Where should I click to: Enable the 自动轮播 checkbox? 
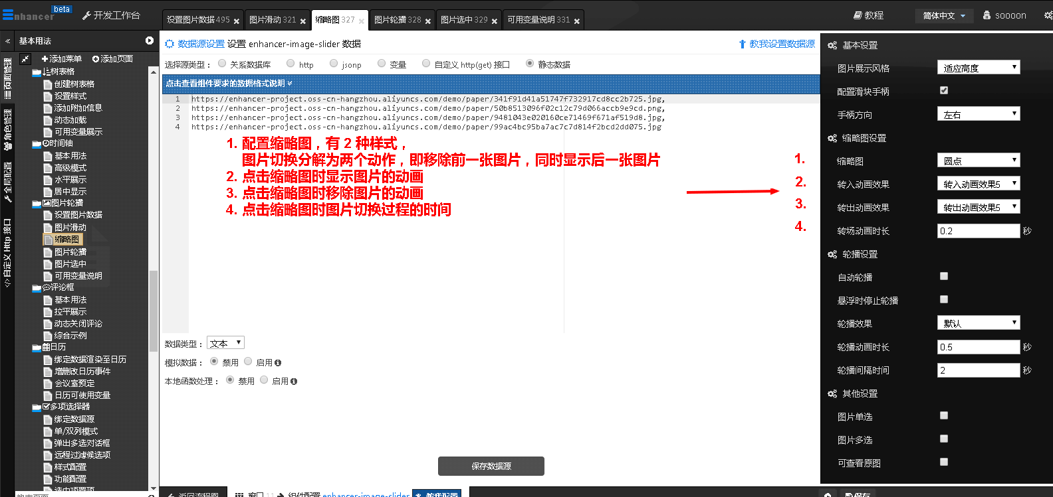944,276
